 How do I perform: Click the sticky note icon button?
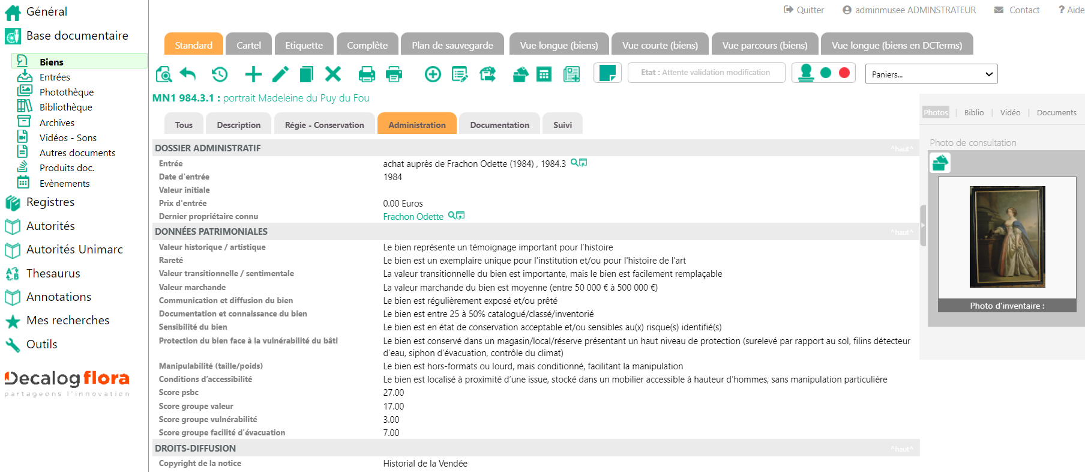coord(607,73)
